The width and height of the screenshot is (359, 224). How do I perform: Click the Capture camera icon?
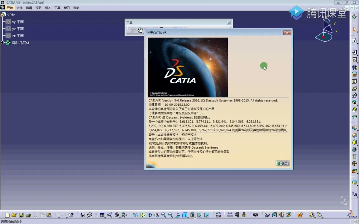coord(256,215)
